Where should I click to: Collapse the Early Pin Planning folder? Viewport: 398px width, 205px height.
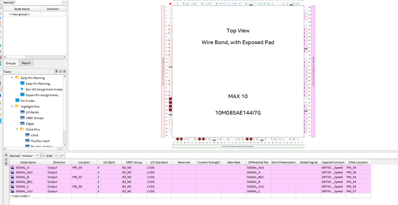pos(12,78)
